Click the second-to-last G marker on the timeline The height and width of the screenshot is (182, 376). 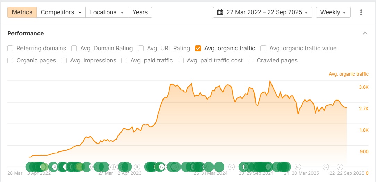(x=326, y=167)
